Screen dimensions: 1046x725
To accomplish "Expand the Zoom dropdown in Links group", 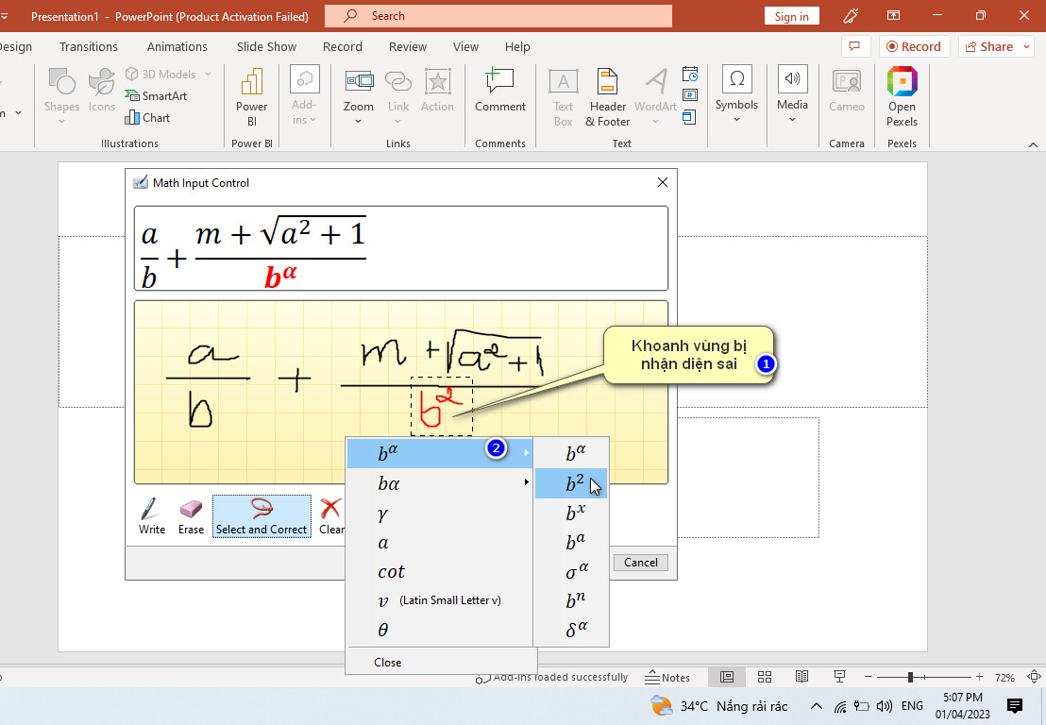I will coord(358,122).
